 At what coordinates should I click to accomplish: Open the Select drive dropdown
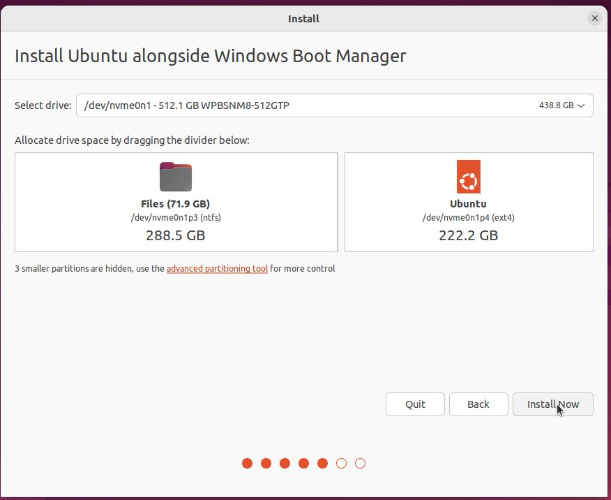pos(334,105)
